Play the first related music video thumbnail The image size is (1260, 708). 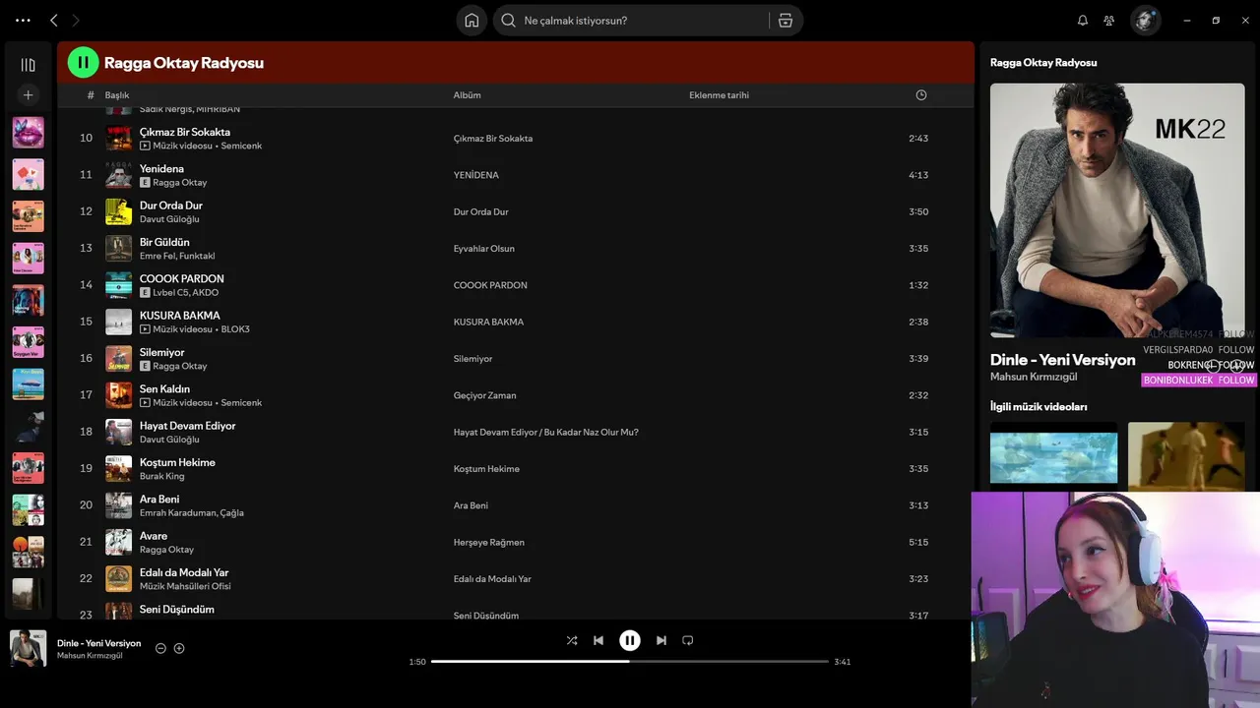[x=1053, y=455]
